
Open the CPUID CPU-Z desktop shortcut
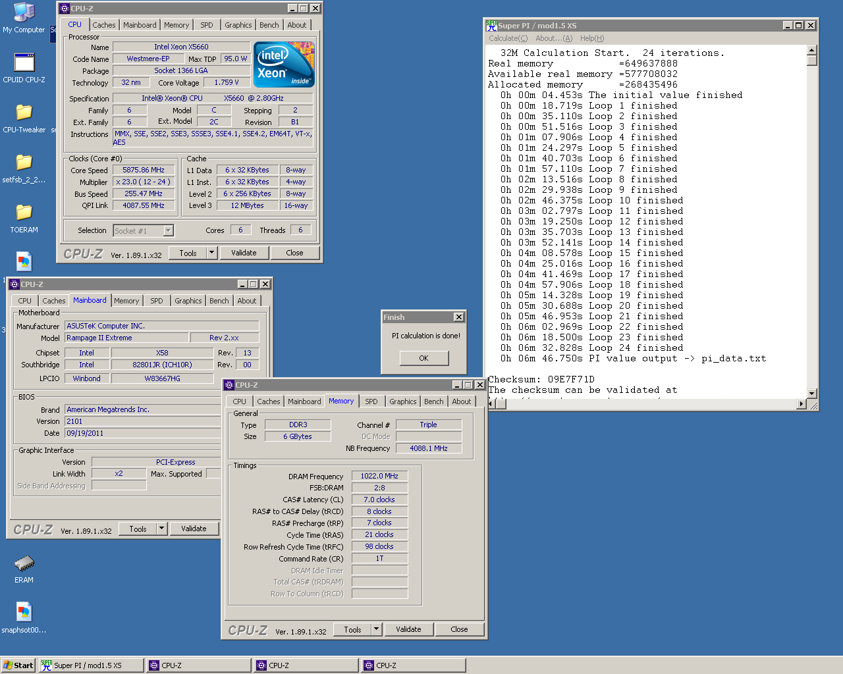coord(24,68)
